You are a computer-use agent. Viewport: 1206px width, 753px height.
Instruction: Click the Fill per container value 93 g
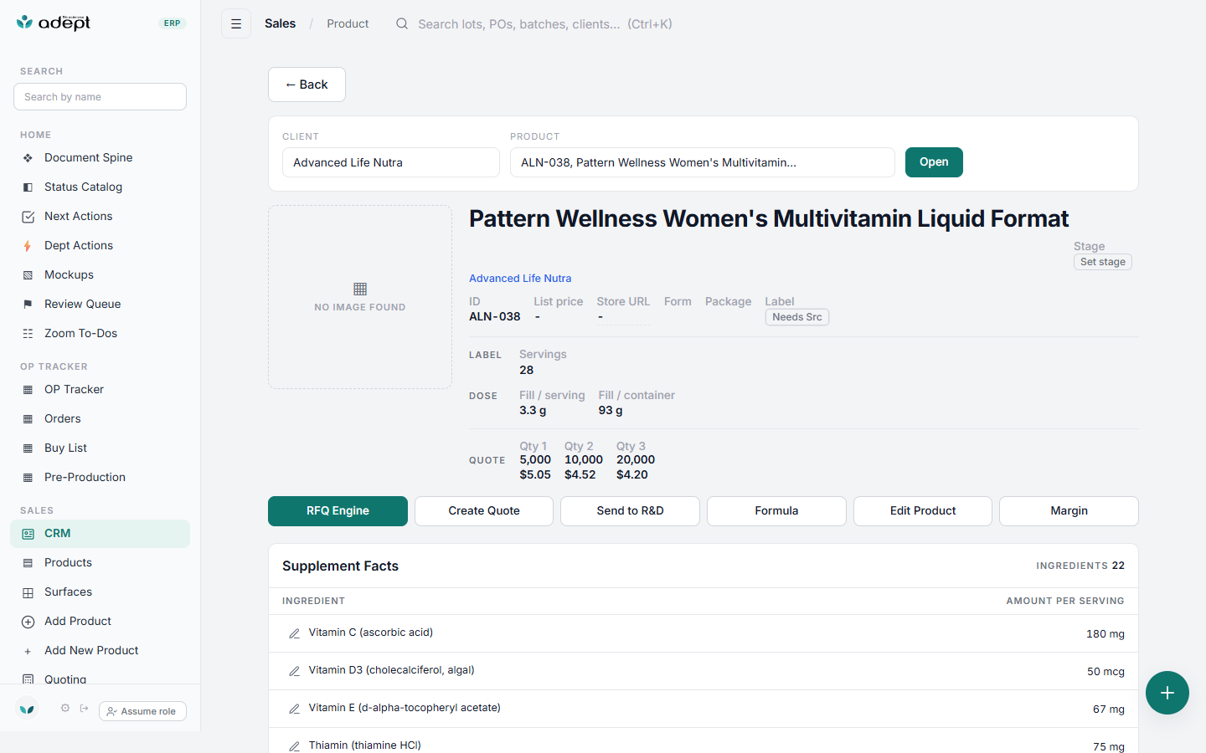611,411
